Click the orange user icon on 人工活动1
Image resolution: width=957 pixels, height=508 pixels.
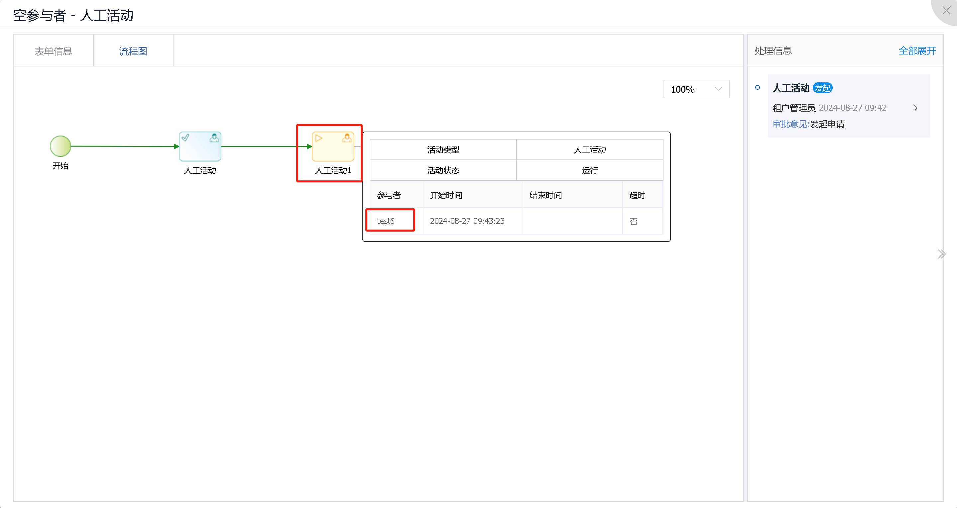point(347,138)
